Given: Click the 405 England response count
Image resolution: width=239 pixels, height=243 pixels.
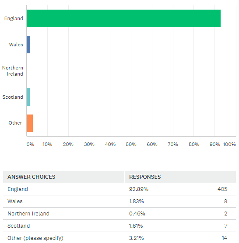Looking at the screenshot, I should pyautogui.click(x=222, y=189).
